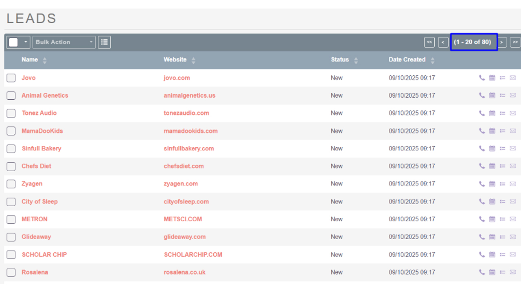Open the Sinfull Bakery lead
This screenshot has width=521, height=293.
click(x=42, y=148)
